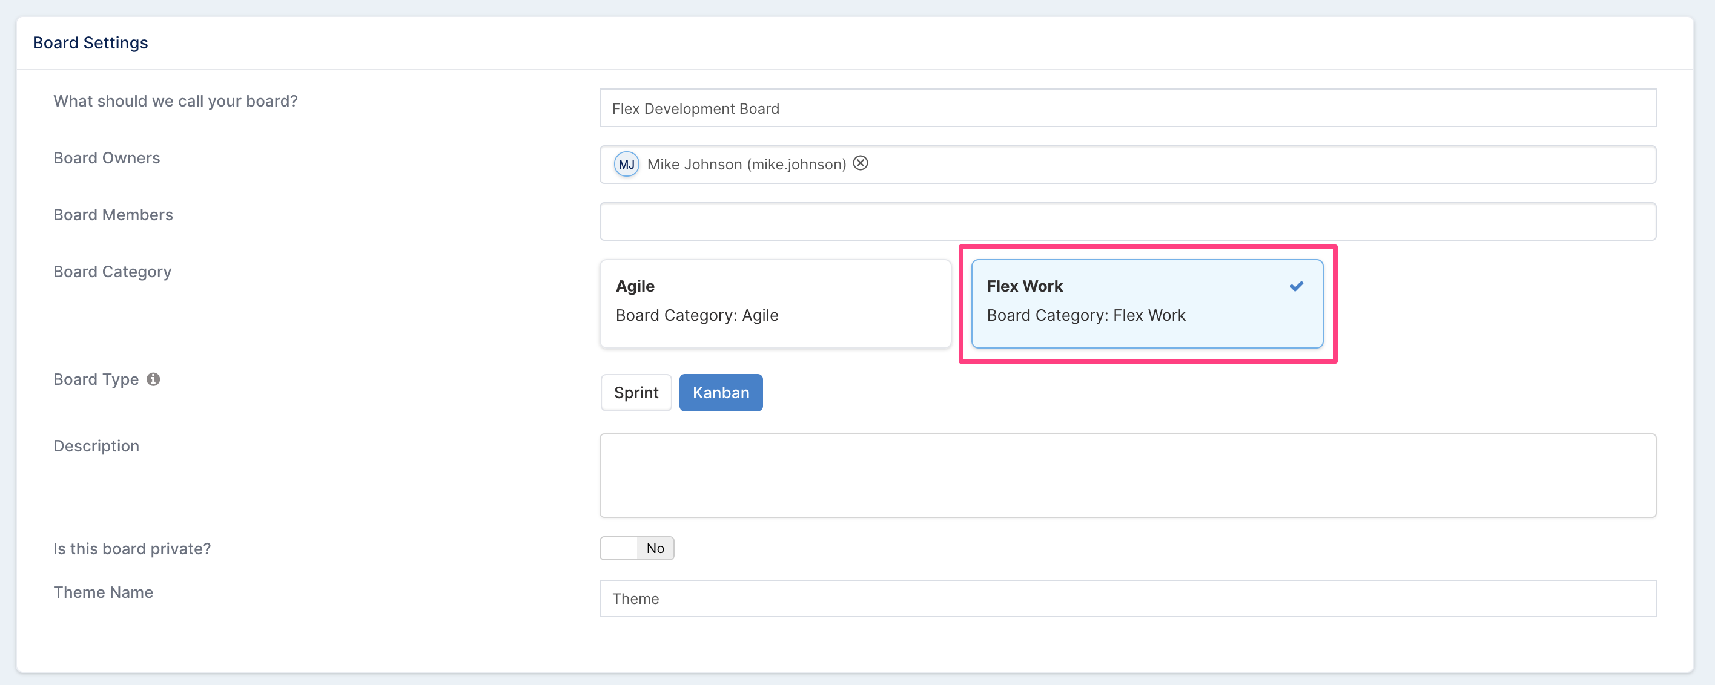Image resolution: width=1715 pixels, height=685 pixels.
Task: Select the Agile board category card
Action: pyautogui.click(x=775, y=303)
